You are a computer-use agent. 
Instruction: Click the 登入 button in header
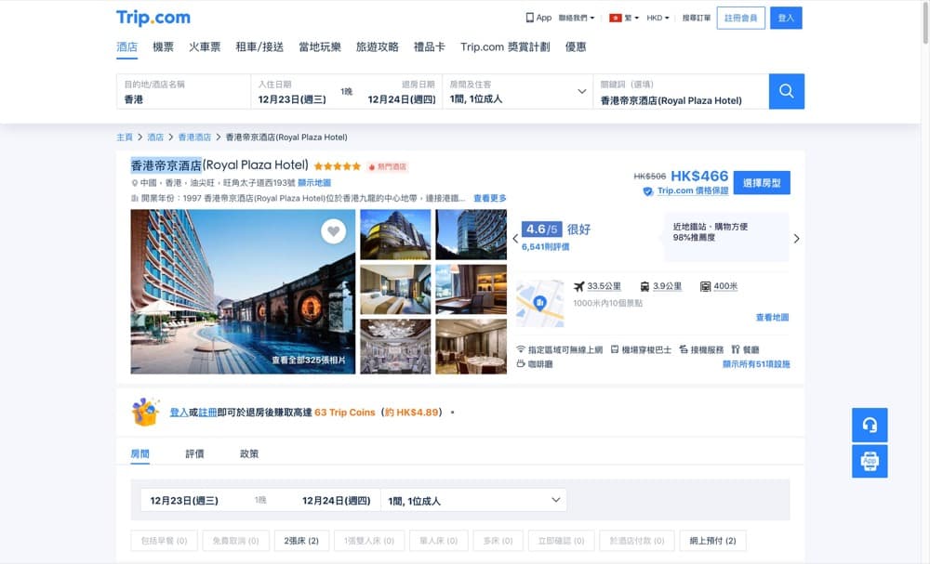[x=786, y=18]
